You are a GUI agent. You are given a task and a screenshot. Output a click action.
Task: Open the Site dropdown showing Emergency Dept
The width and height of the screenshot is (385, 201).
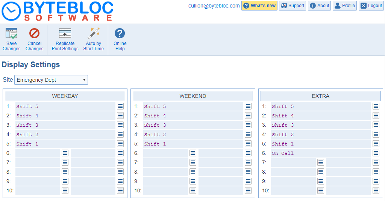(51, 80)
